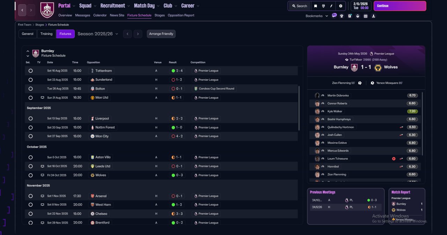Click the fixture list vertical scrollbar
The image size is (447, 235).
pyautogui.click(x=299, y=108)
